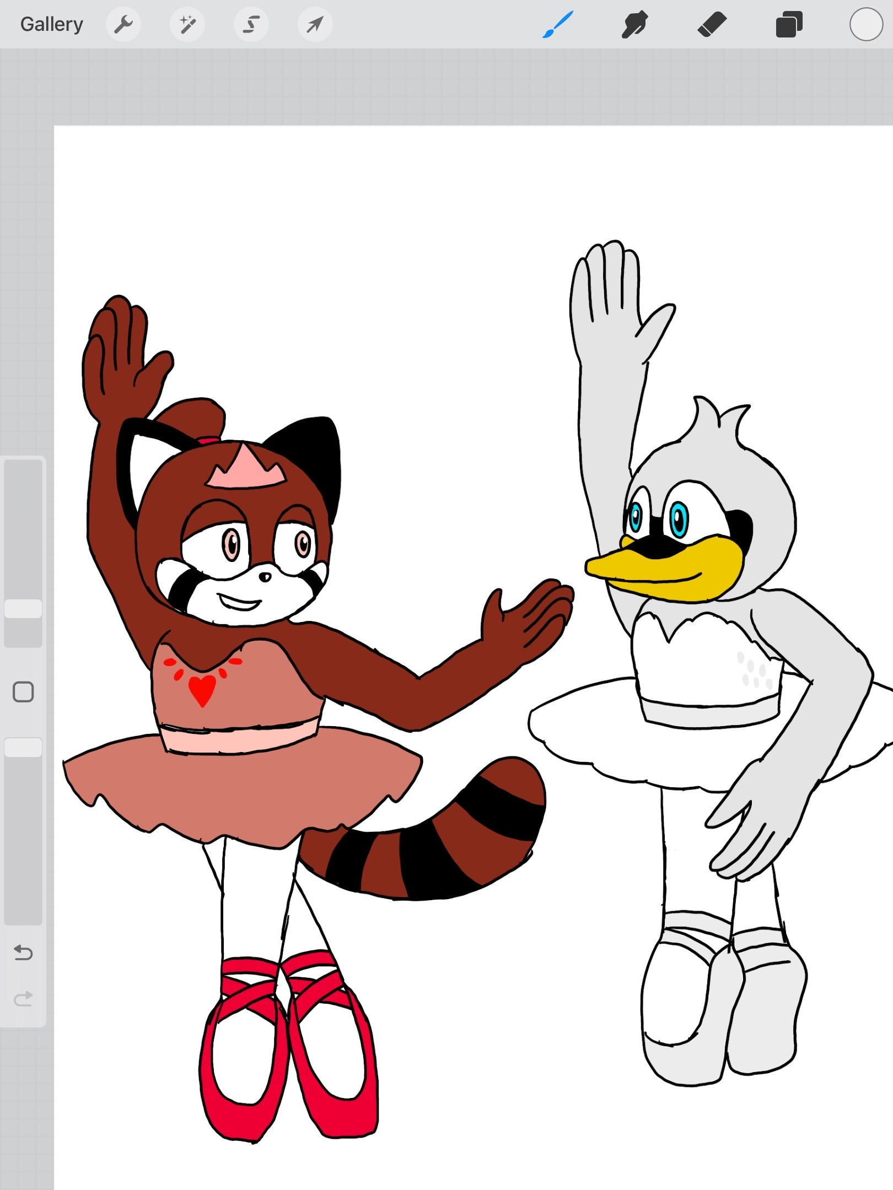Redo the last action

[x=23, y=998]
